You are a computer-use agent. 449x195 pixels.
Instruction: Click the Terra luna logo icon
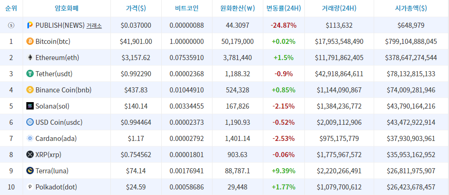[x=30, y=171]
